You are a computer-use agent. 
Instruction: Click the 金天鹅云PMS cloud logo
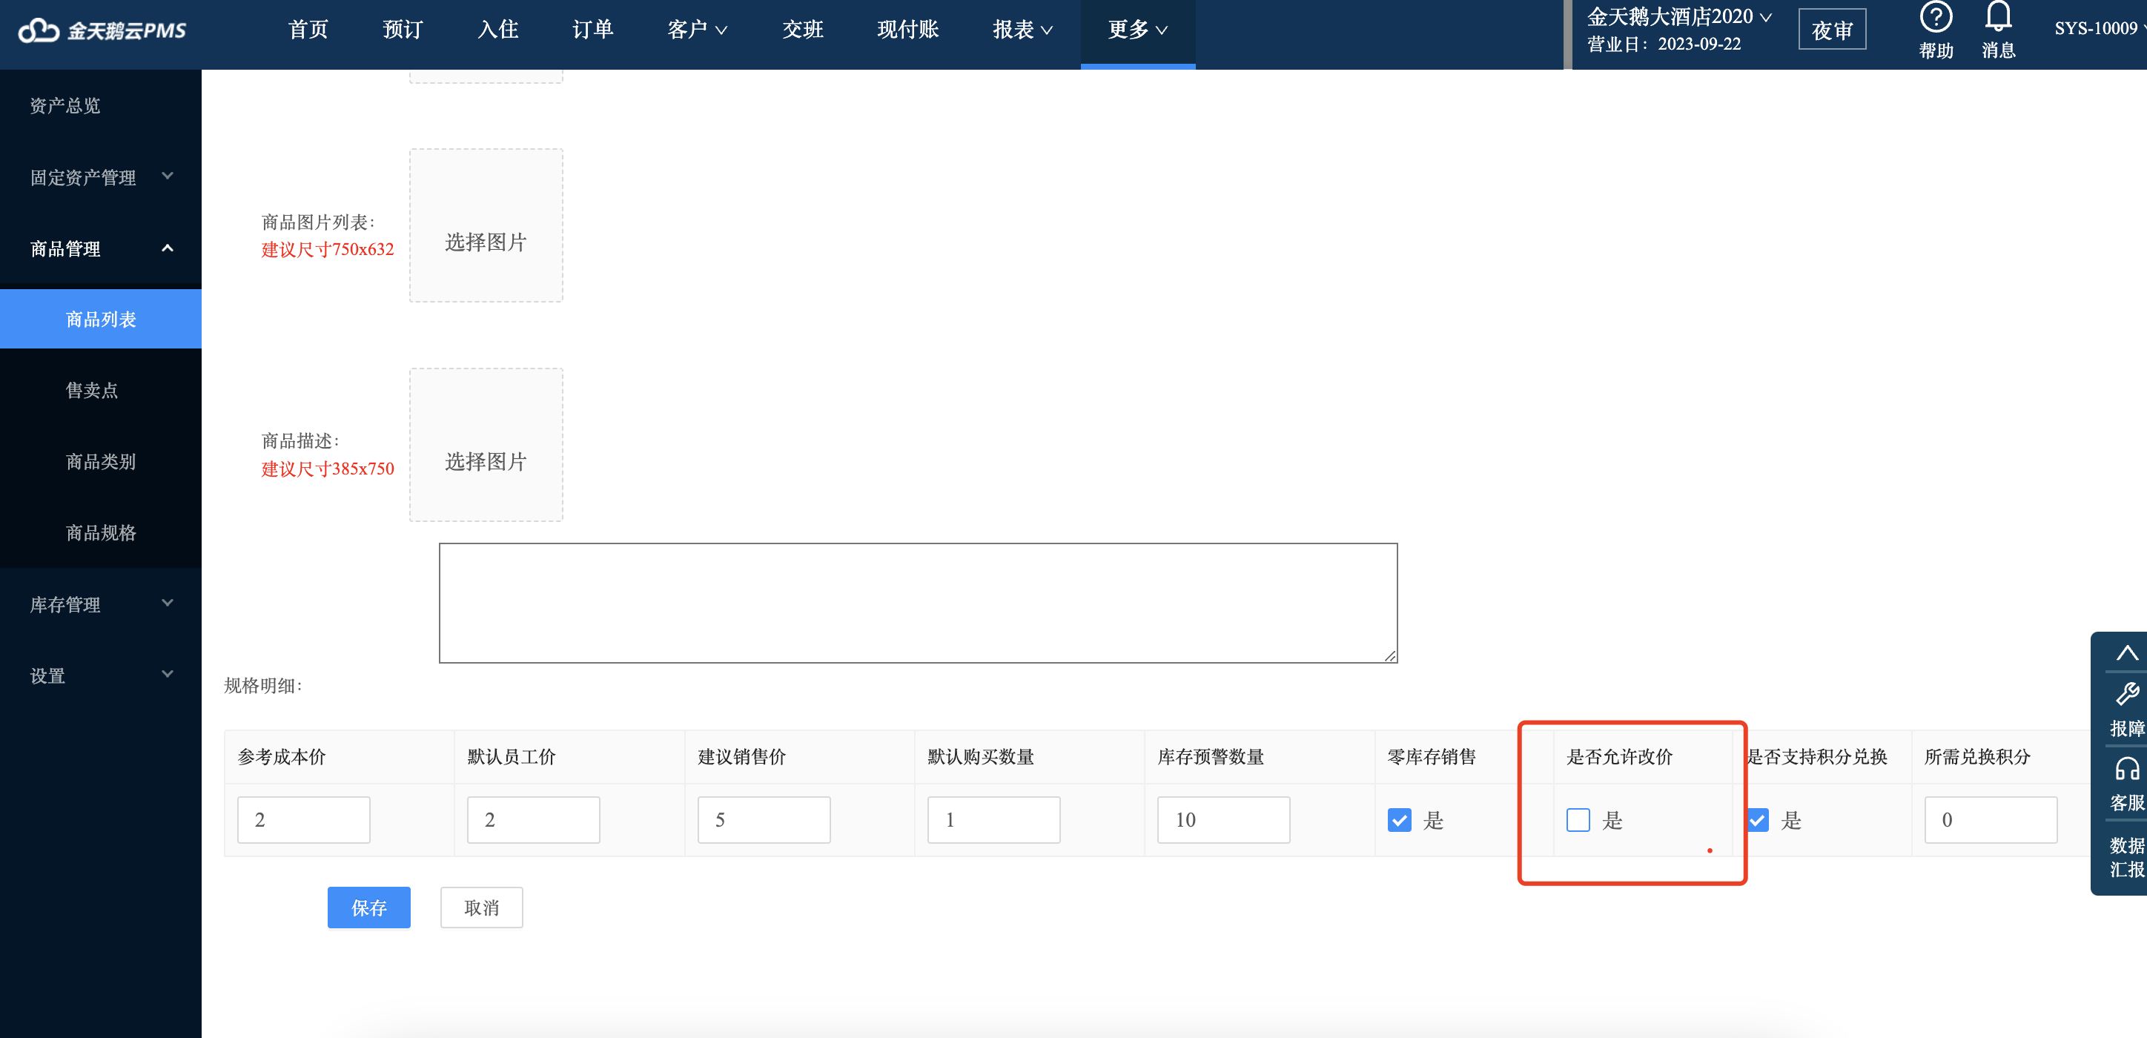(x=102, y=31)
